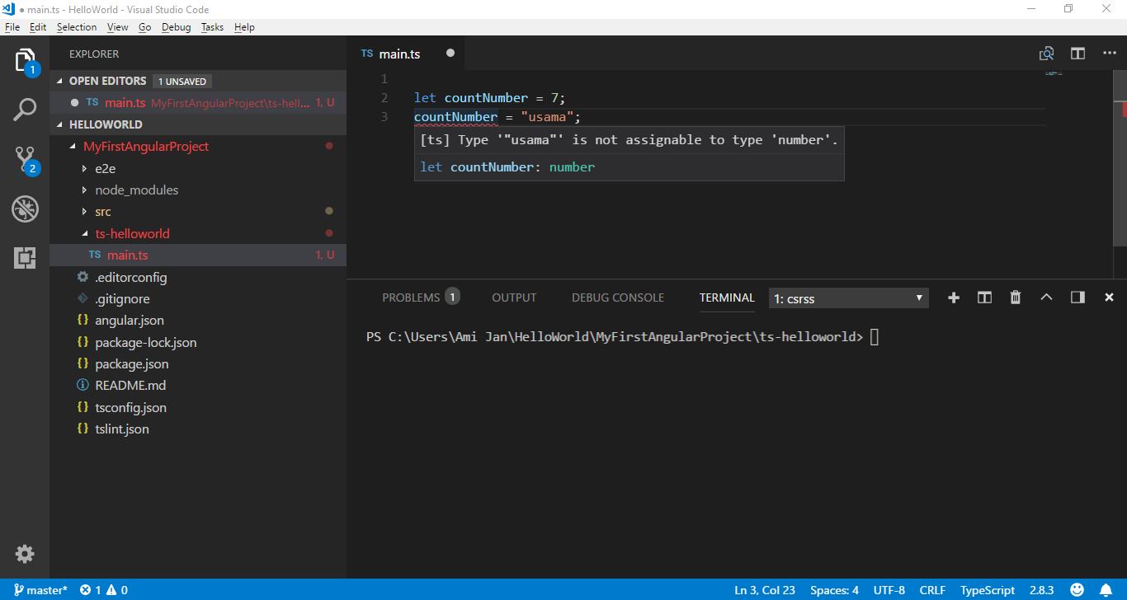This screenshot has width=1127, height=600.
Task: Open tsconfig.json file
Action: click(198, 407)
